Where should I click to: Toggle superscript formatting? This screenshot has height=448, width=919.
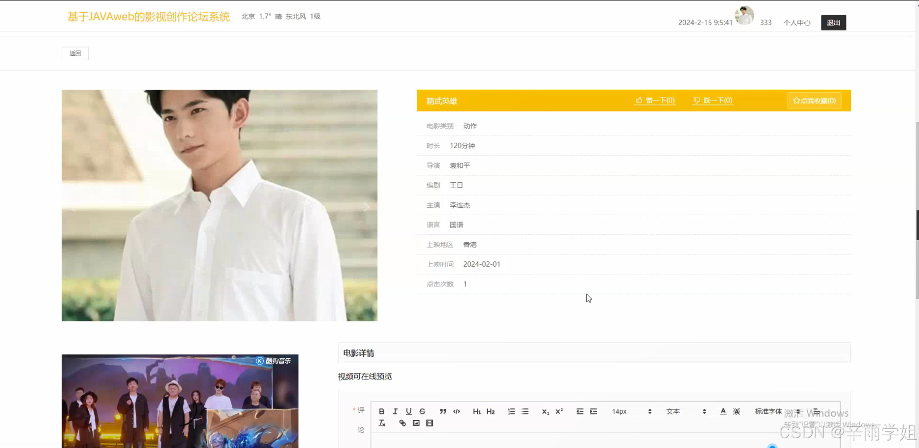click(558, 411)
